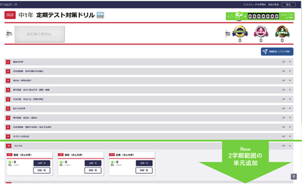302x184 pixels.
Task: Click the pink 5 chain medal badge
Action: 261,32
